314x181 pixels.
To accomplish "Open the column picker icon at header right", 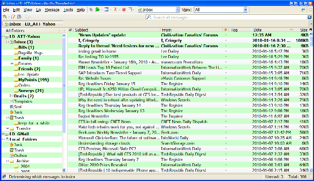I will 311,30.
